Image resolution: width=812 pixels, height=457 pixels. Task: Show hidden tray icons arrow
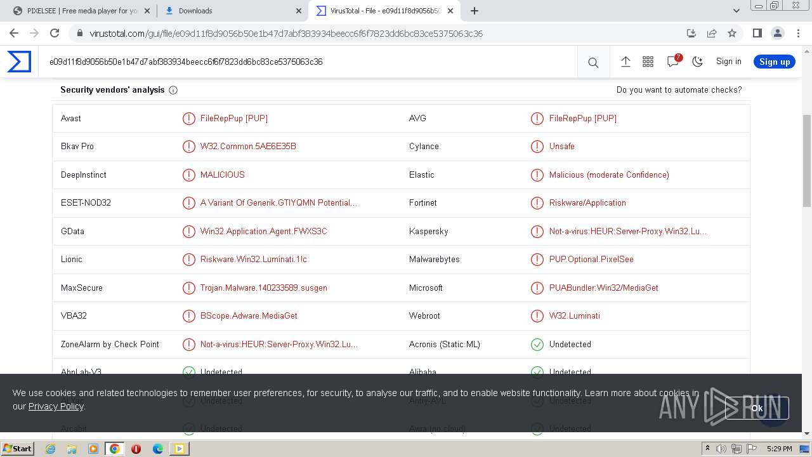click(x=707, y=448)
